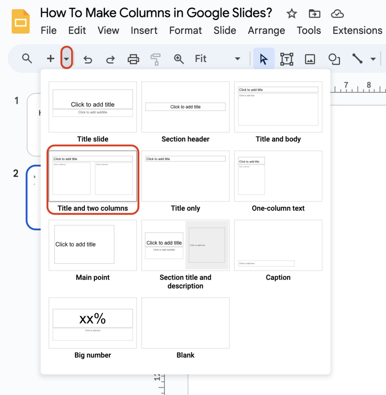Click the plus button to add a slide
The image size is (386, 395).
tap(50, 59)
